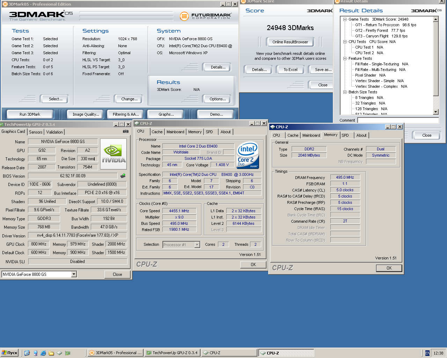The width and height of the screenshot is (447, 358).
Task: Click the 4455.1 MHz Core Speed value
Action: (x=179, y=211)
